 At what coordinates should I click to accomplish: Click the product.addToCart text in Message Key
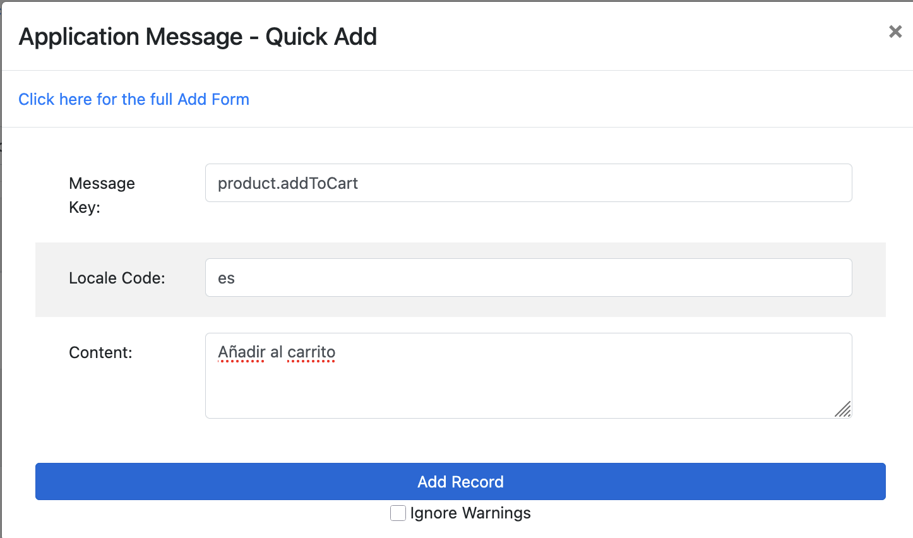pyautogui.click(x=287, y=183)
